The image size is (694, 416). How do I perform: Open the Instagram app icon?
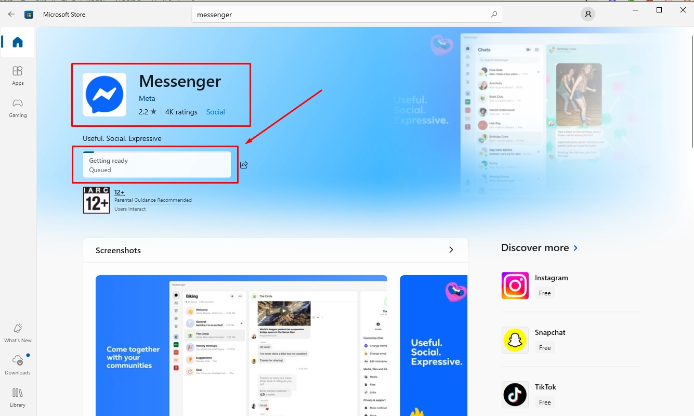pyautogui.click(x=515, y=285)
